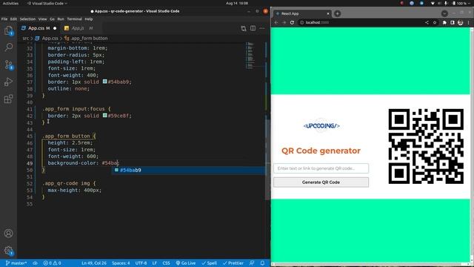This screenshot has width=474, height=267.
Task: Open the browser tab search dropdown
Action: (x=444, y=13)
